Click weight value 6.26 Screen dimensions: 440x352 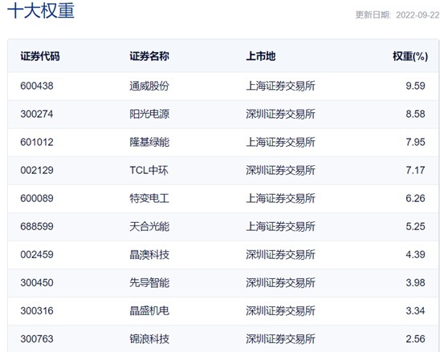coord(415,198)
